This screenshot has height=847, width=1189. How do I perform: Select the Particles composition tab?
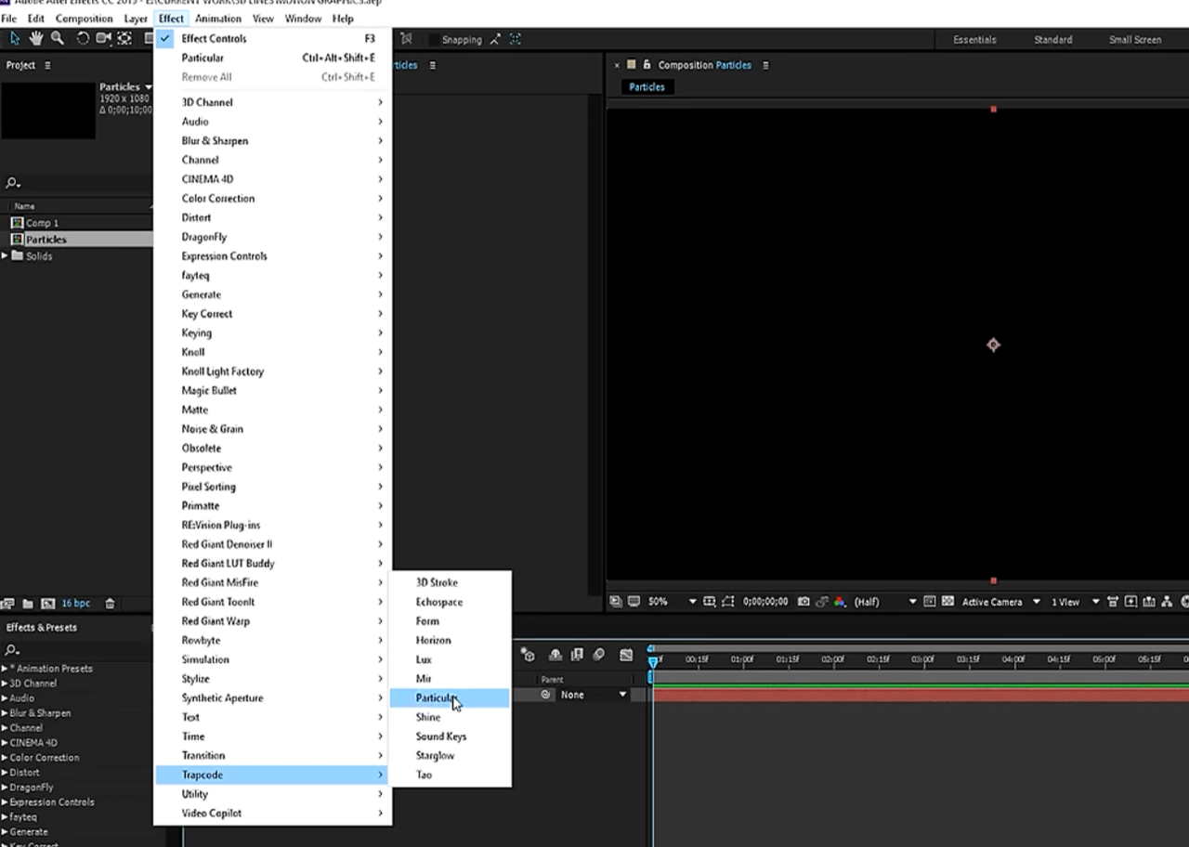coord(647,87)
